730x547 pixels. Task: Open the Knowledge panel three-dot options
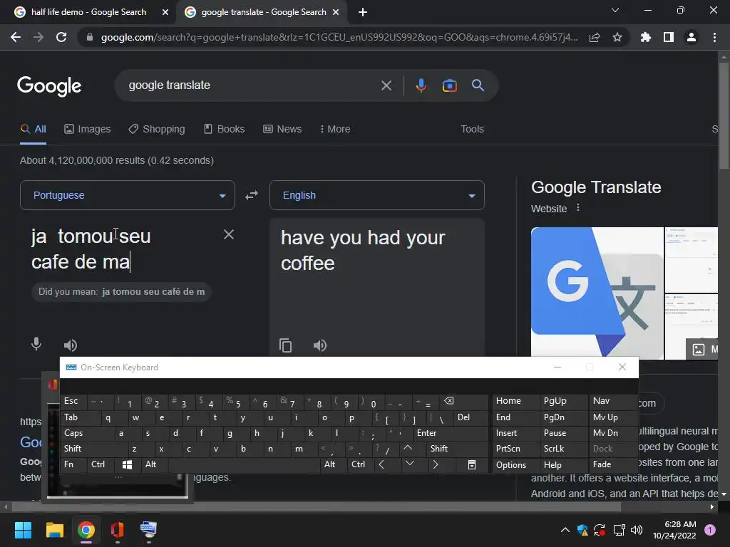tap(578, 207)
